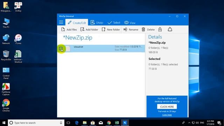224x126 pixels.
Task: Create a New folder in the zip
Action: tap(111, 29)
